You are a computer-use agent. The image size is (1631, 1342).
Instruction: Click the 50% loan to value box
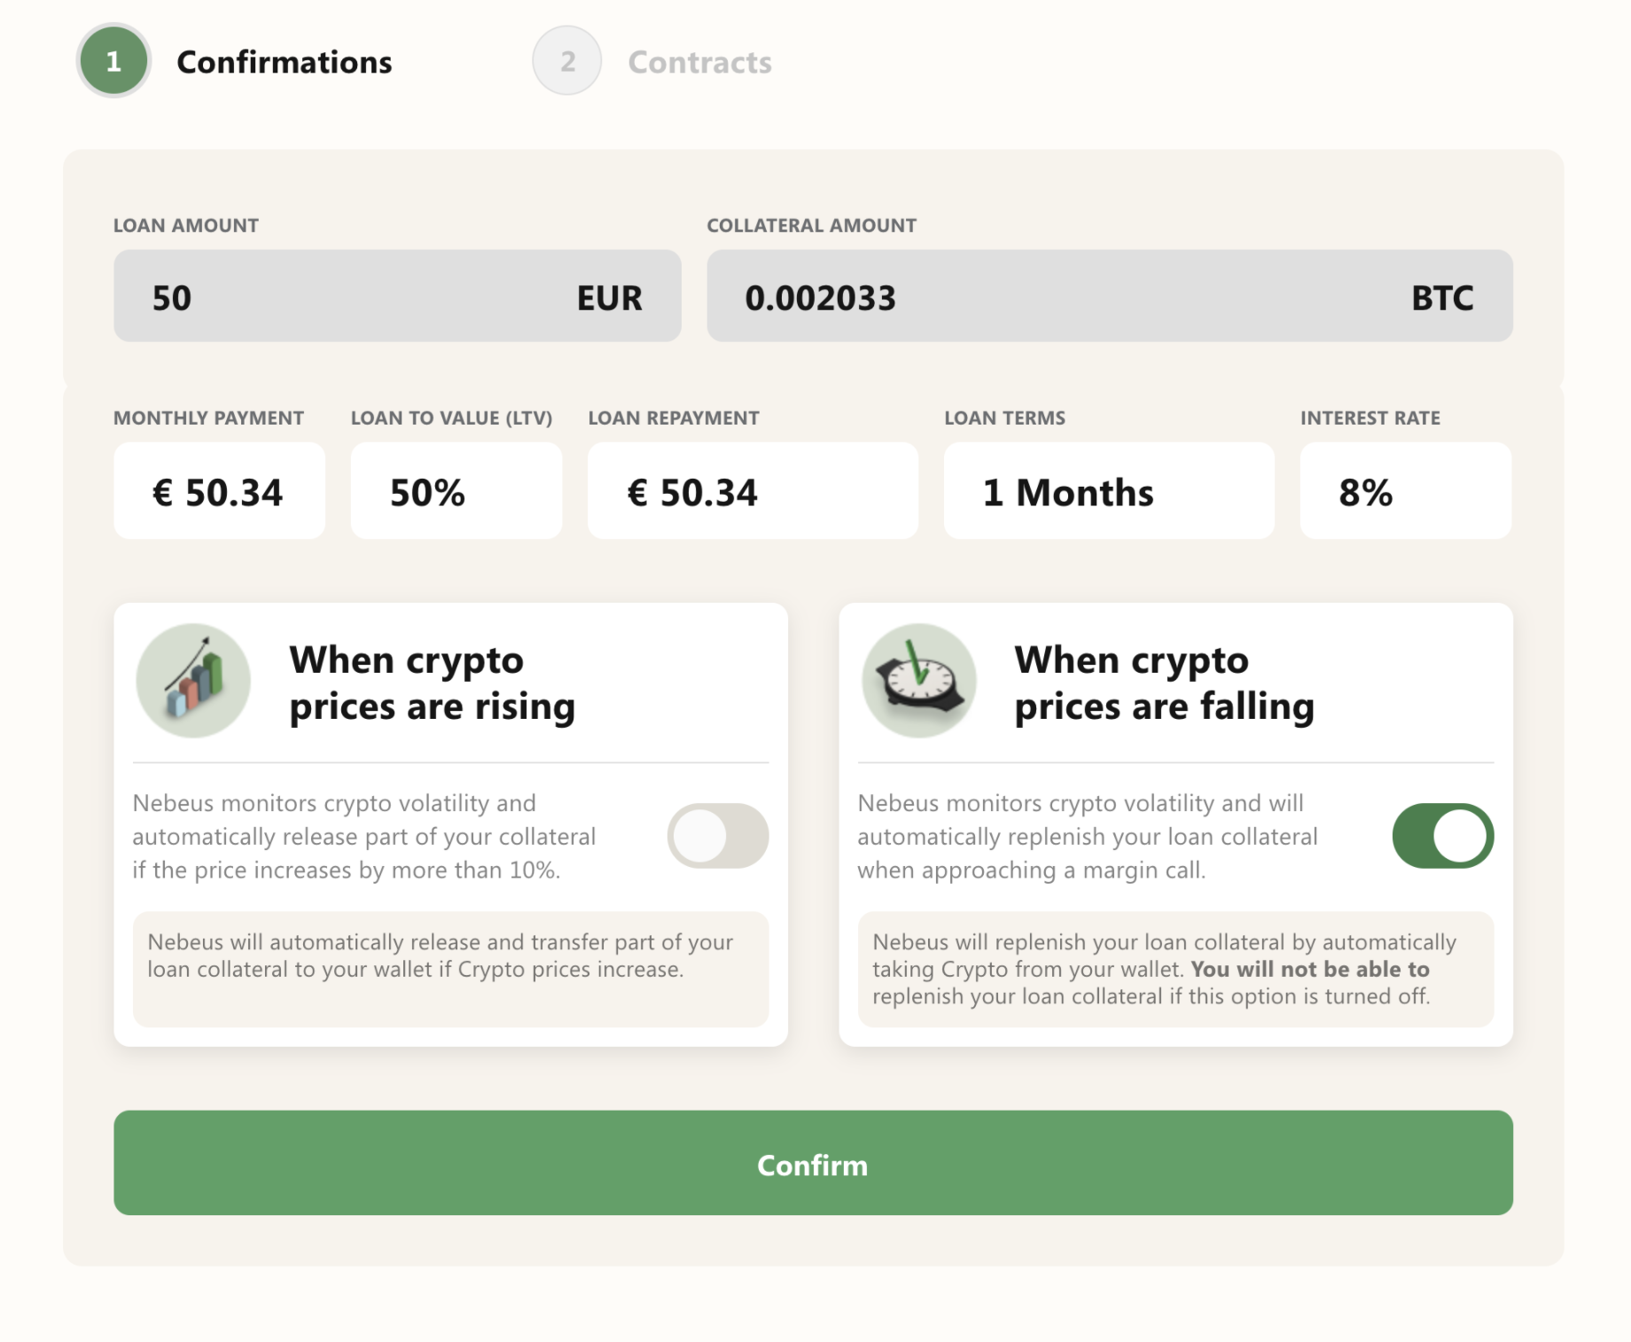tap(457, 491)
